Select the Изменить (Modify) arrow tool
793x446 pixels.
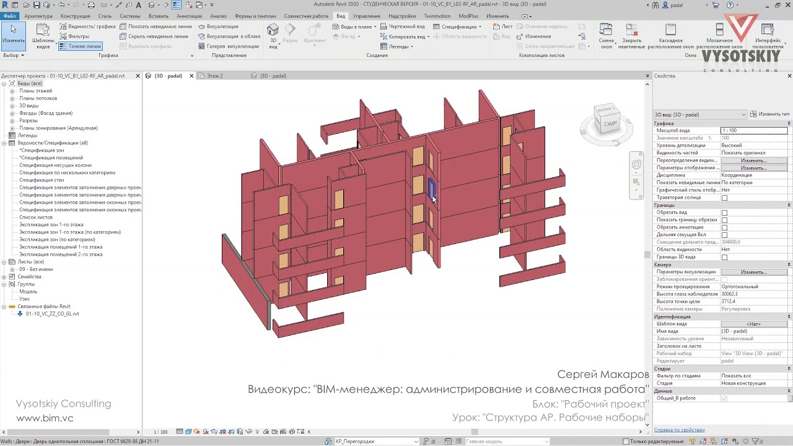[13, 35]
